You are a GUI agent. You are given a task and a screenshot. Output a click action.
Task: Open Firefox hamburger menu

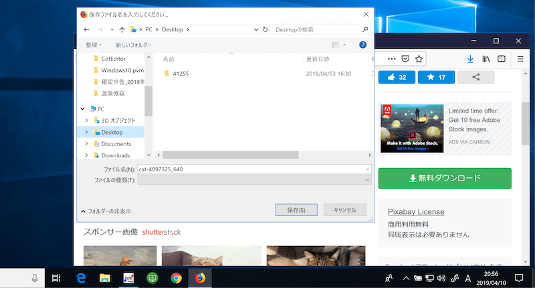click(x=520, y=59)
